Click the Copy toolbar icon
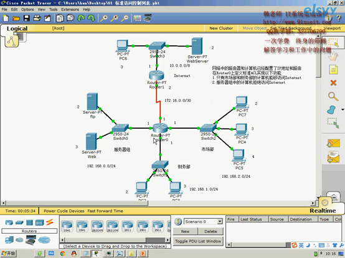The height and width of the screenshot is (258, 345). 60,18
